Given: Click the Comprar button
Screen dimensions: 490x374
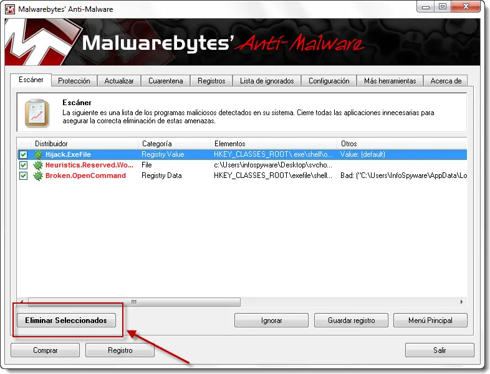Looking at the screenshot, I should [46, 350].
